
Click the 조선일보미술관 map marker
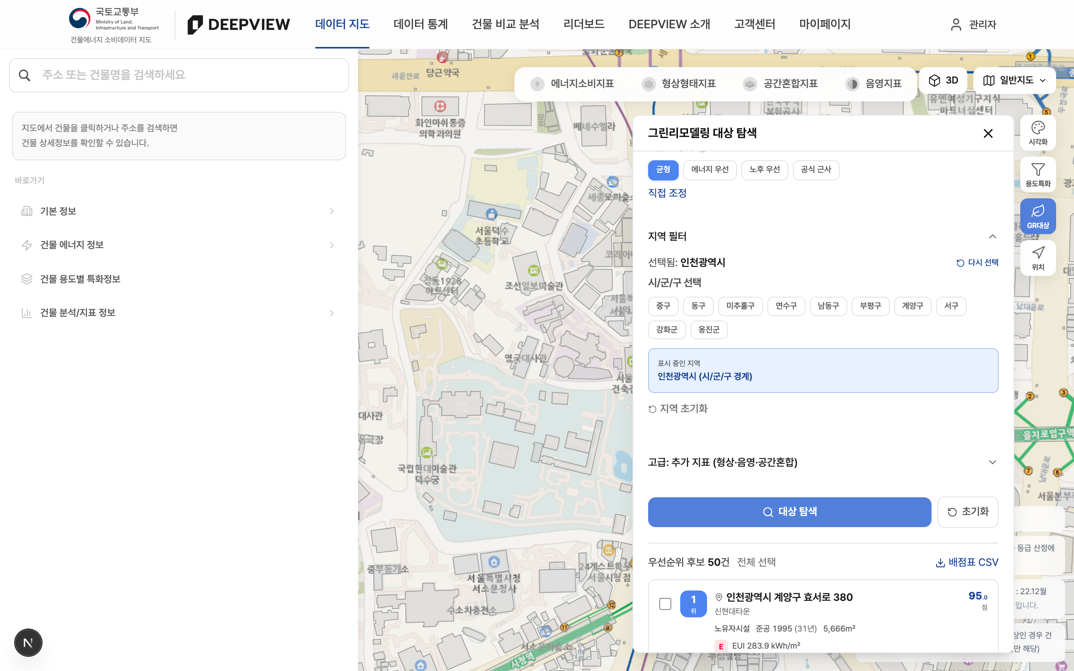point(533,270)
